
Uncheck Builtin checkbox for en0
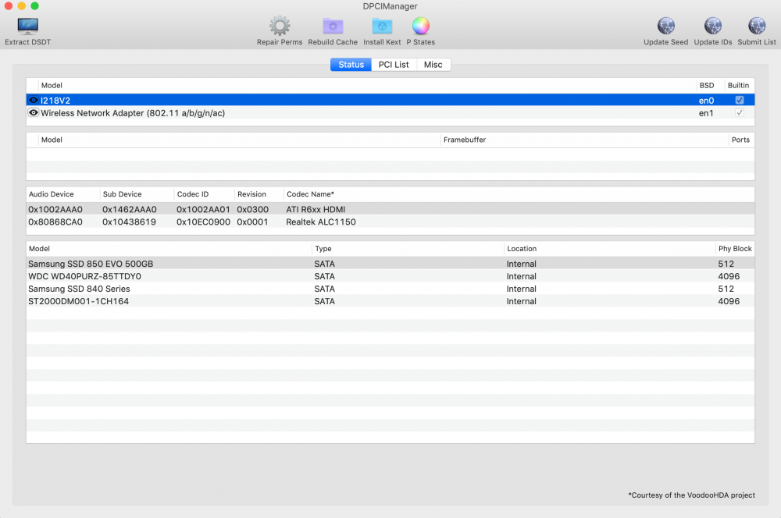click(x=739, y=100)
